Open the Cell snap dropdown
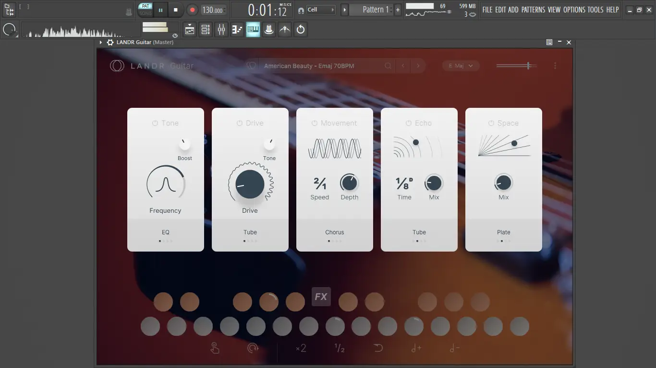Screen dimensions: 656x368 point(321,10)
